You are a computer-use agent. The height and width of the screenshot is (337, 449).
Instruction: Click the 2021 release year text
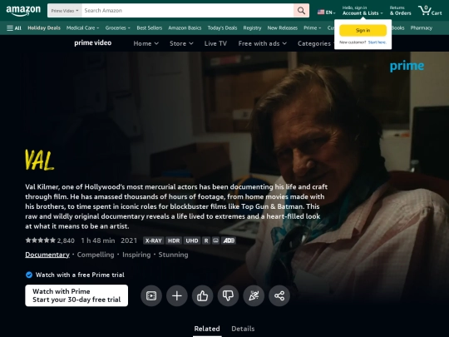129,240
